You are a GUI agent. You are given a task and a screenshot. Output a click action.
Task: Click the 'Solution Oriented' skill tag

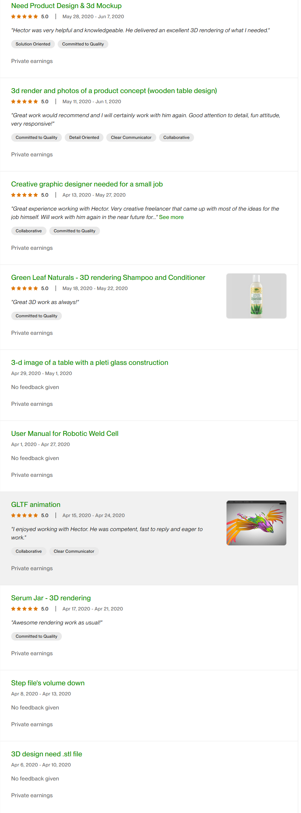(x=33, y=44)
